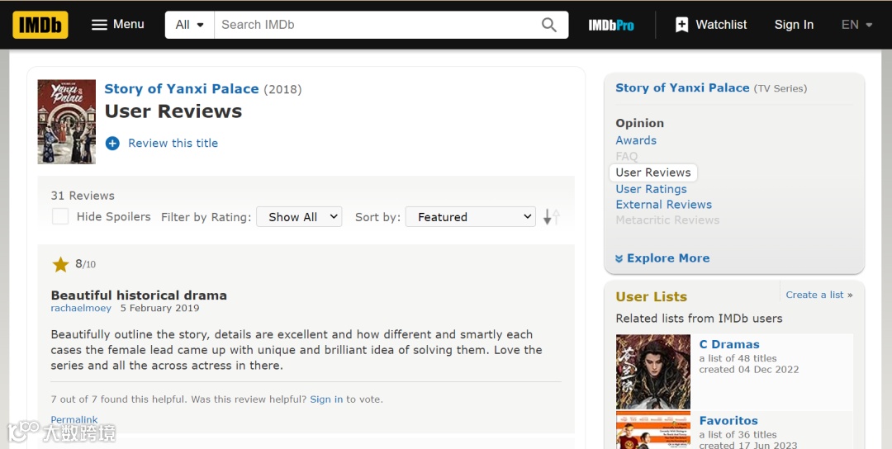This screenshot has height=449, width=892.
Task: Open the Sort by Featured dropdown
Action: click(x=471, y=216)
